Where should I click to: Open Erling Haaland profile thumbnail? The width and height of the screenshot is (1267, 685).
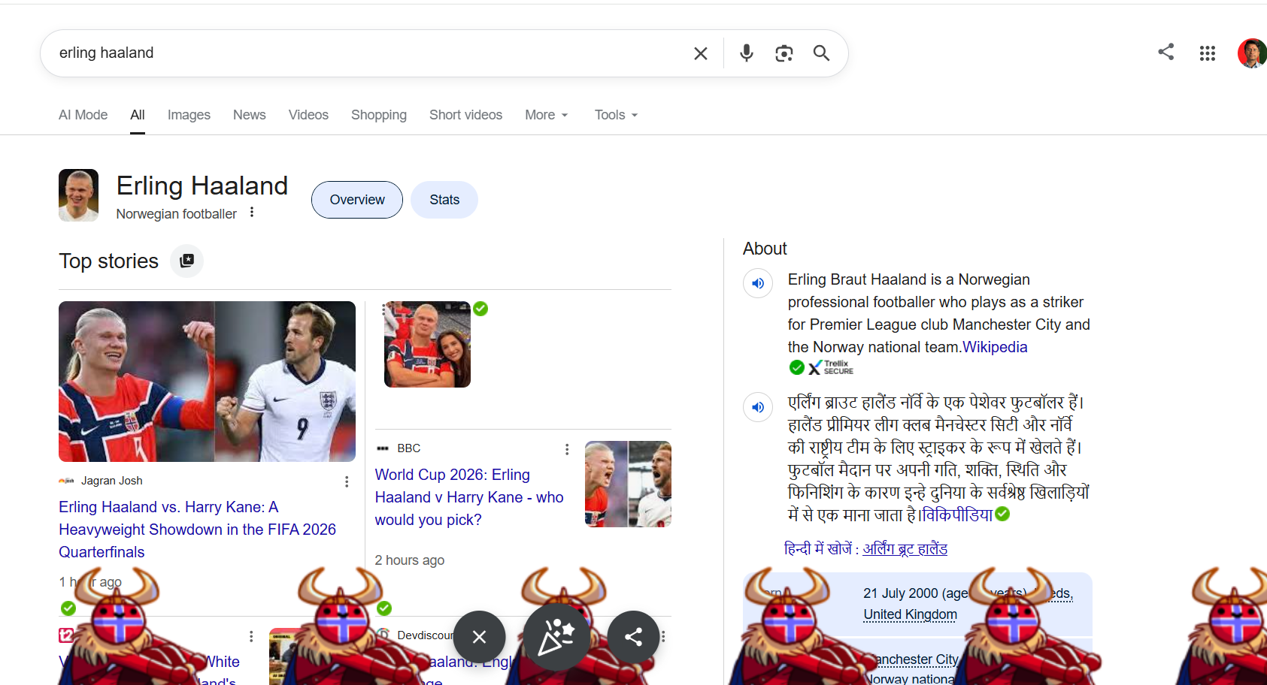pyautogui.click(x=78, y=195)
